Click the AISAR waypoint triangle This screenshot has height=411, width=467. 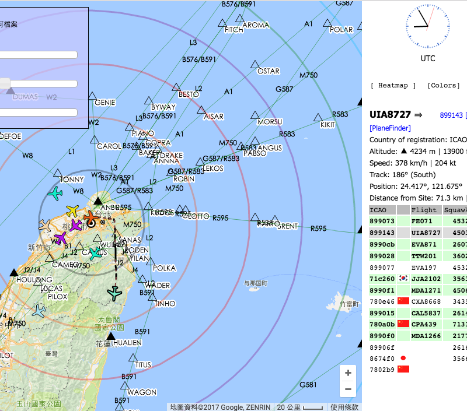201,110
